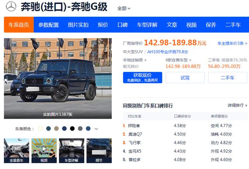
Task: Click the Mercedes-Benz logo icon
Action: click(x=11, y=7)
